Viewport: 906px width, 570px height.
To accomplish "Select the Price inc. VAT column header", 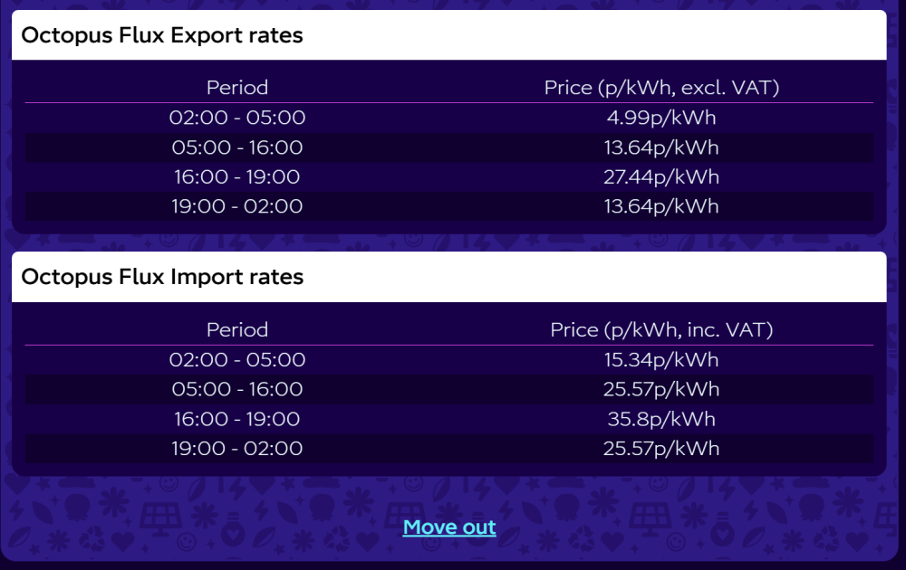I will tap(661, 330).
